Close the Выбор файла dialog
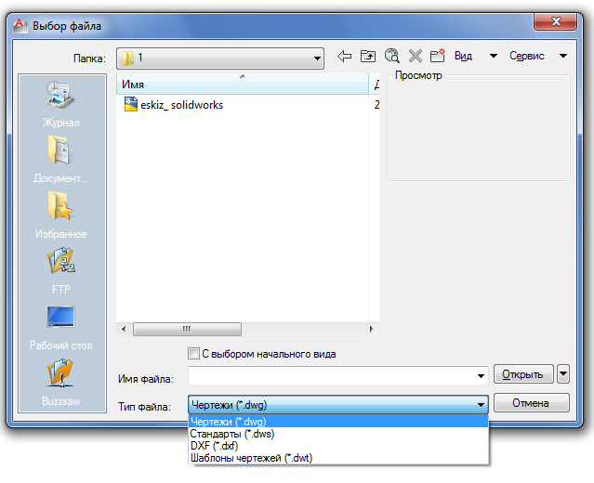 (555, 21)
